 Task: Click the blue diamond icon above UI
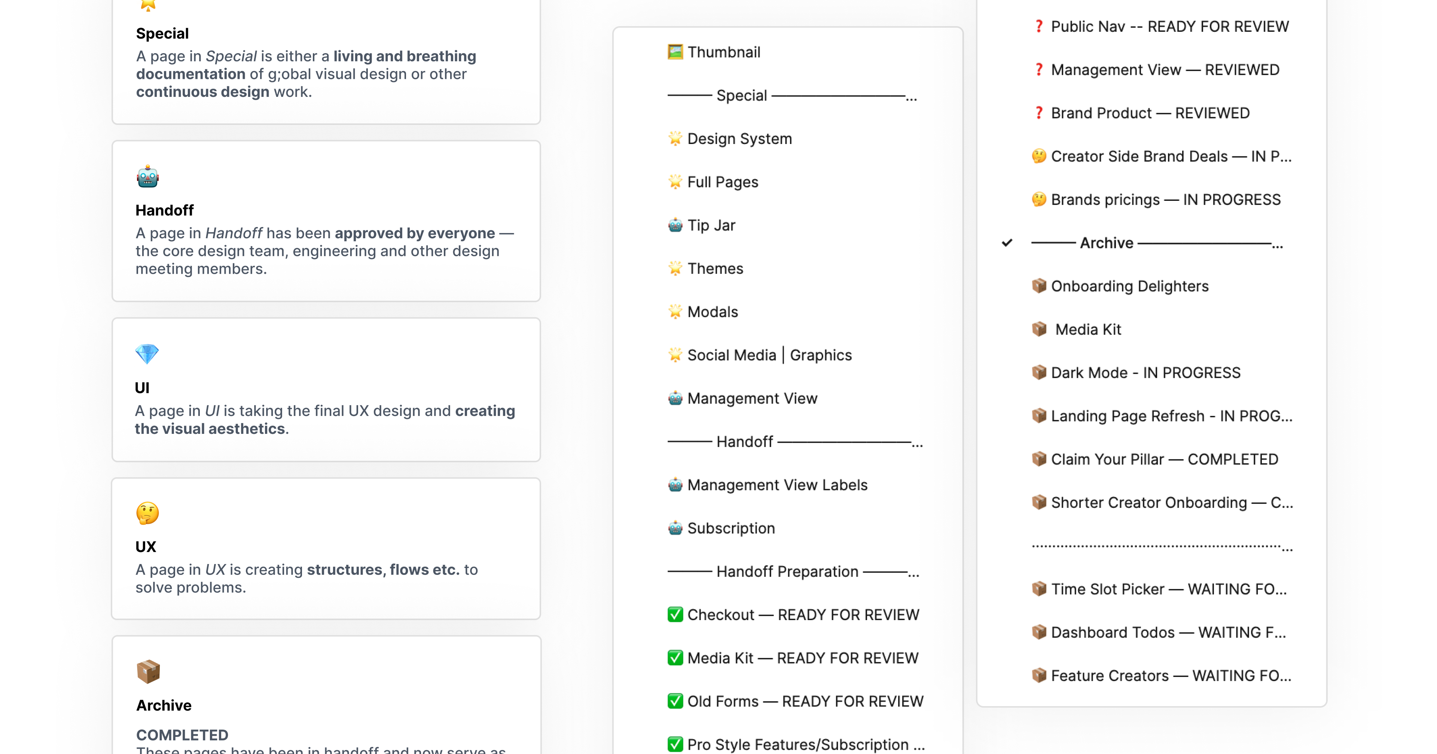click(147, 354)
